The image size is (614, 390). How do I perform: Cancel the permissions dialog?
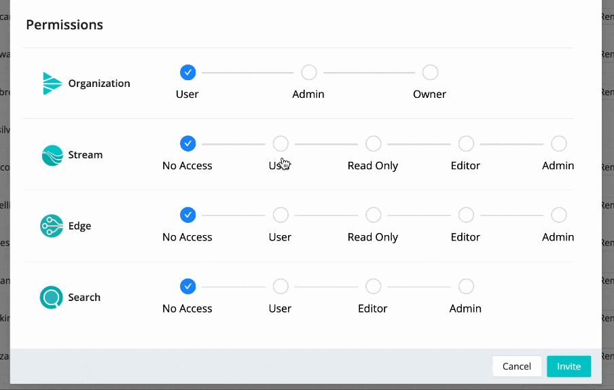click(x=516, y=366)
